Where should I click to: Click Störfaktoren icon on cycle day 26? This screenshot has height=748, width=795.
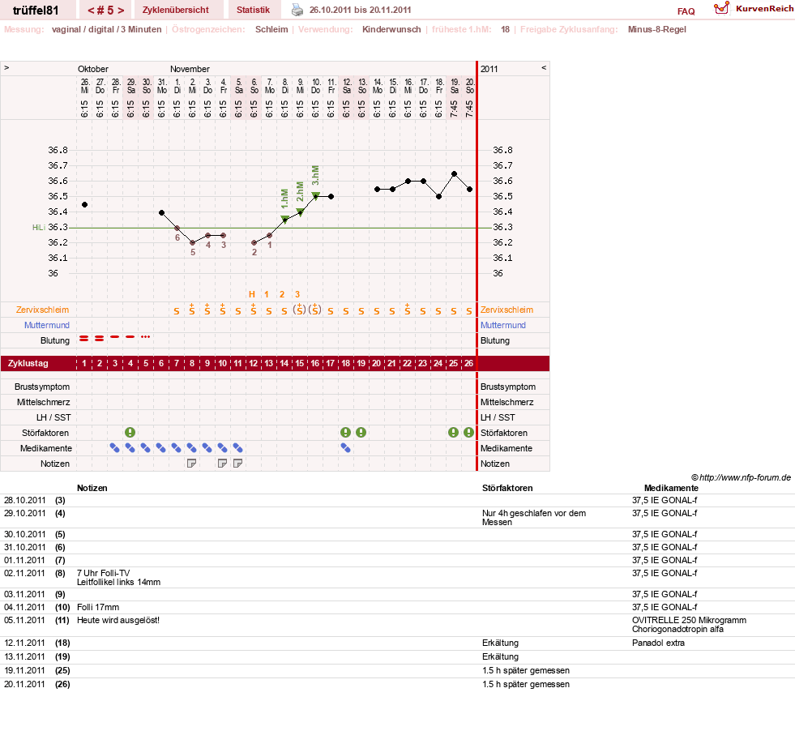click(469, 433)
